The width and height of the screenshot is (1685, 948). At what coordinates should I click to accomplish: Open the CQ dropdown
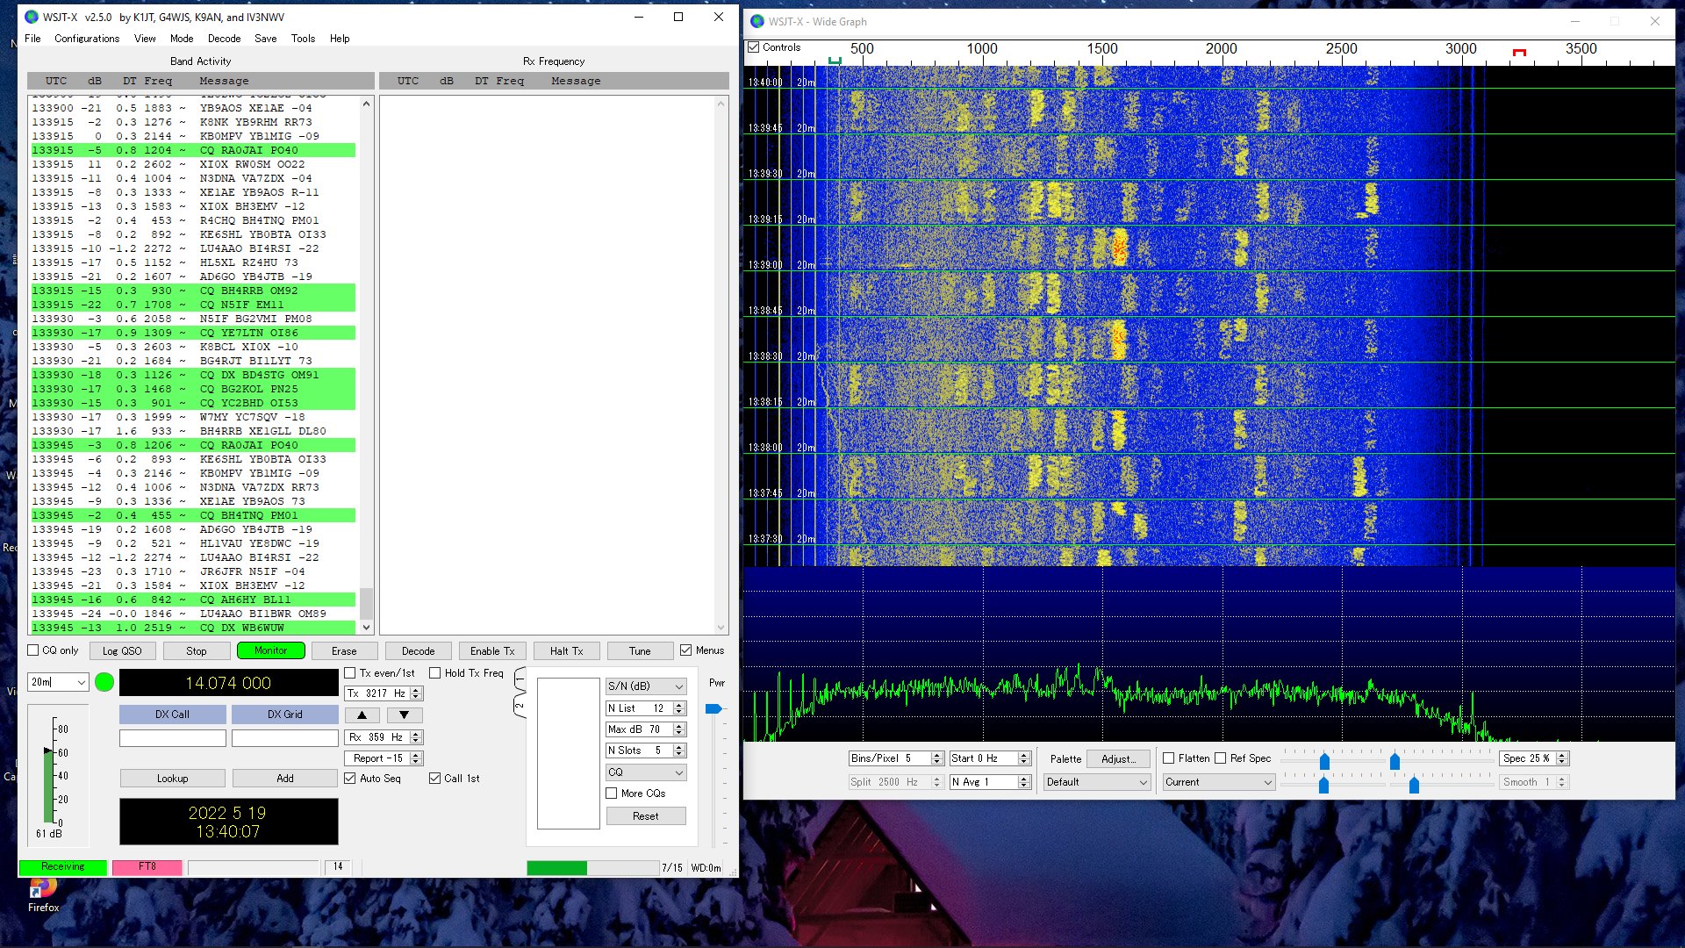click(x=646, y=772)
